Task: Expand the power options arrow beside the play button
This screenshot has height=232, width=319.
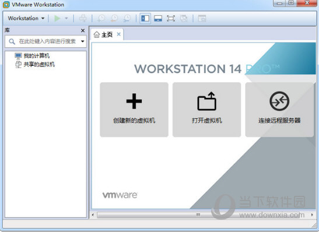Action: [x=66, y=18]
